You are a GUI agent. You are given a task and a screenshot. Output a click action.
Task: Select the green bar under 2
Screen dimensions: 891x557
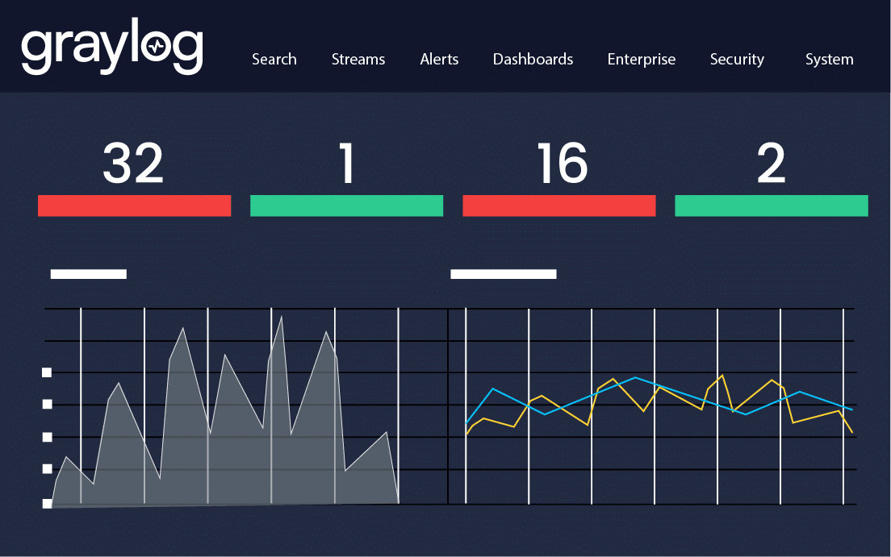click(x=771, y=206)
